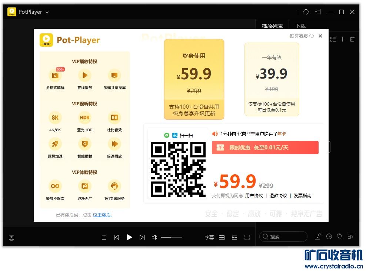Viewport: 366px width, 271px height.
Task: Click the QR code for payment
Action: pos(178,169)
